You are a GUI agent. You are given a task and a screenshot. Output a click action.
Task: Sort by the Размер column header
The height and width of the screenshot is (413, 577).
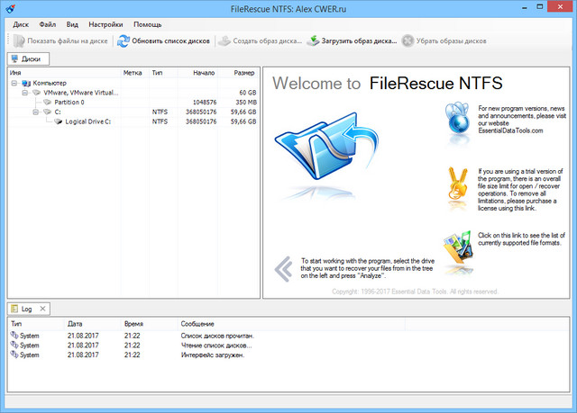pos(243,72)
